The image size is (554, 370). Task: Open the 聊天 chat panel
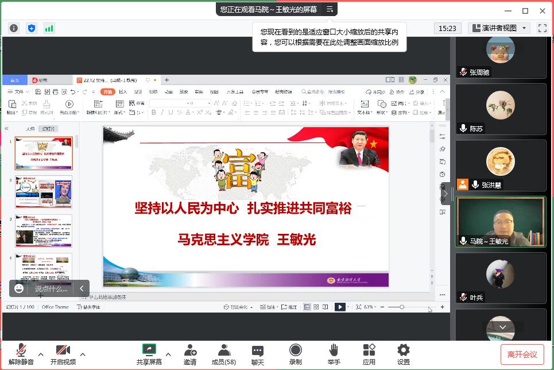tap(258, 354)
